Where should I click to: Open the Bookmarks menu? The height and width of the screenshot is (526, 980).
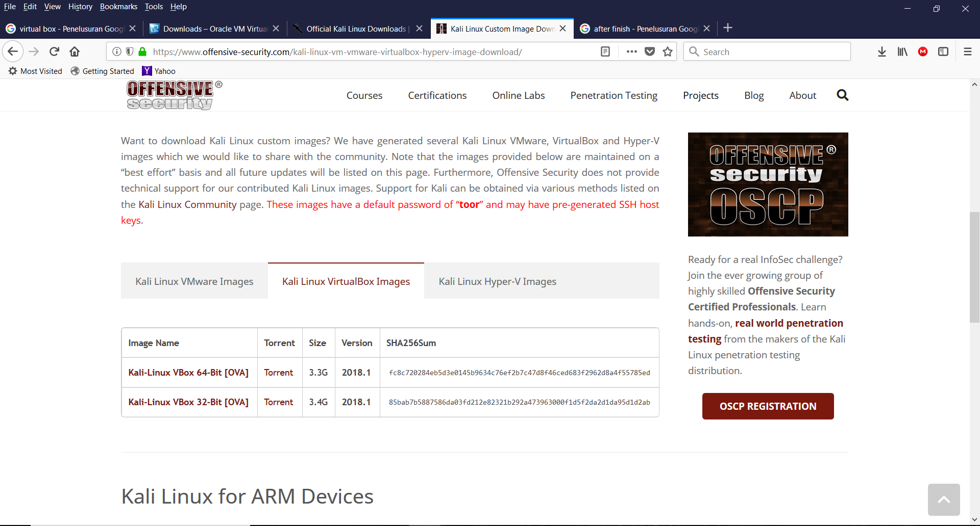tap(118, 7)
